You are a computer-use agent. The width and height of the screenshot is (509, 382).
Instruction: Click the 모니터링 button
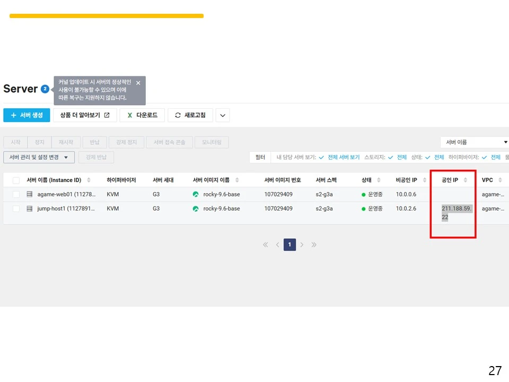212,142
